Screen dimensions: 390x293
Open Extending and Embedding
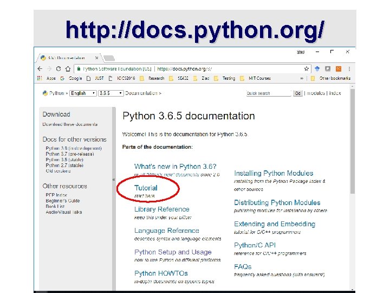pos(275,224)
